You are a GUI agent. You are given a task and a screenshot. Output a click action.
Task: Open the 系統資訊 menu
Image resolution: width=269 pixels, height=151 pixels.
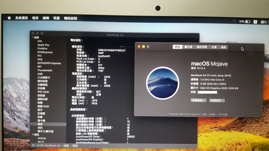pos(21,18)
